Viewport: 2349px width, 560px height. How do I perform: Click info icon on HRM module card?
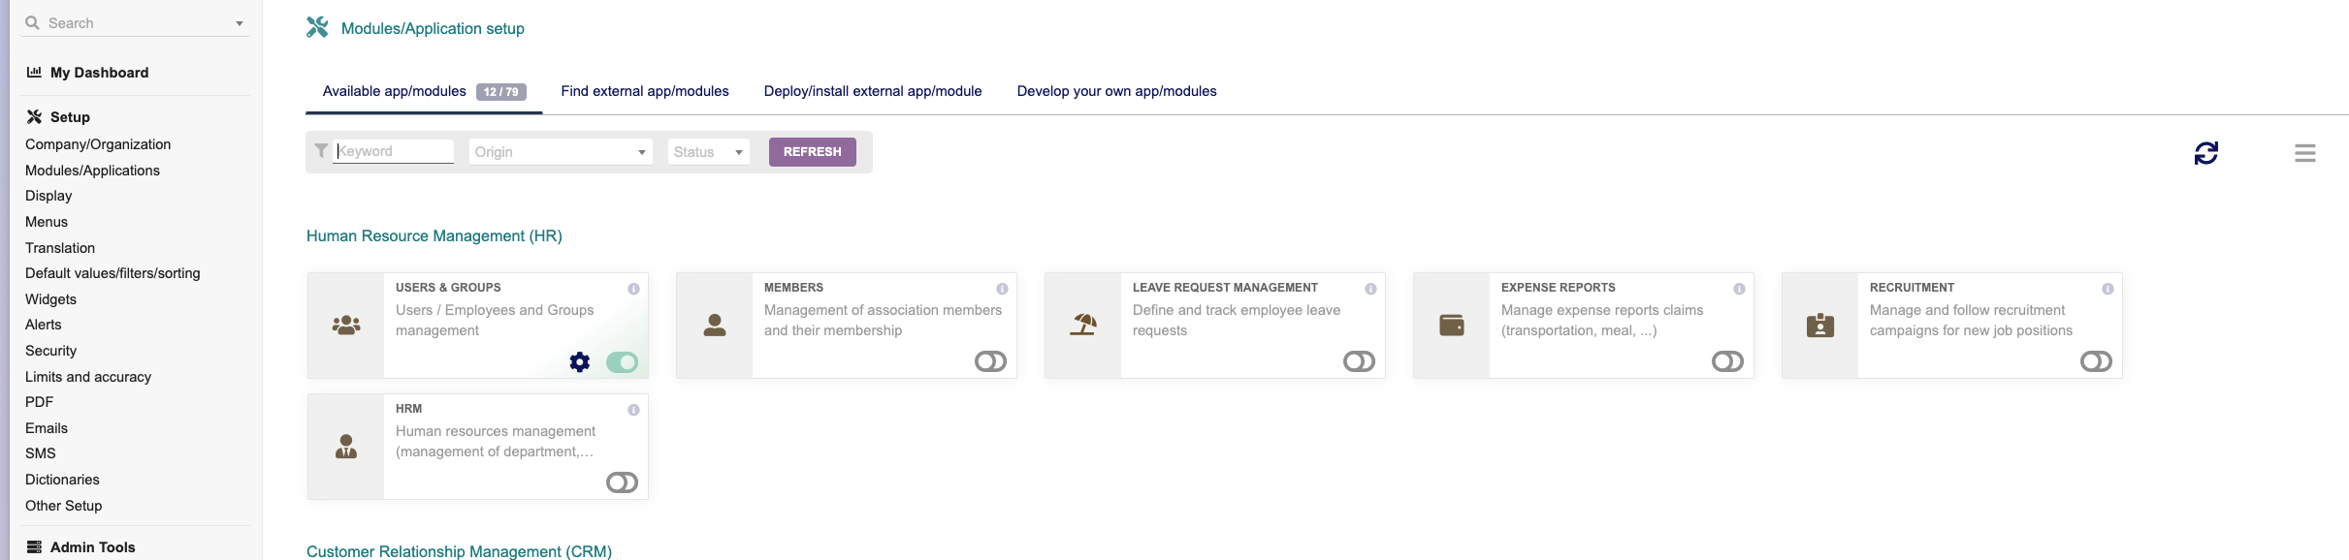pos(633,410)
